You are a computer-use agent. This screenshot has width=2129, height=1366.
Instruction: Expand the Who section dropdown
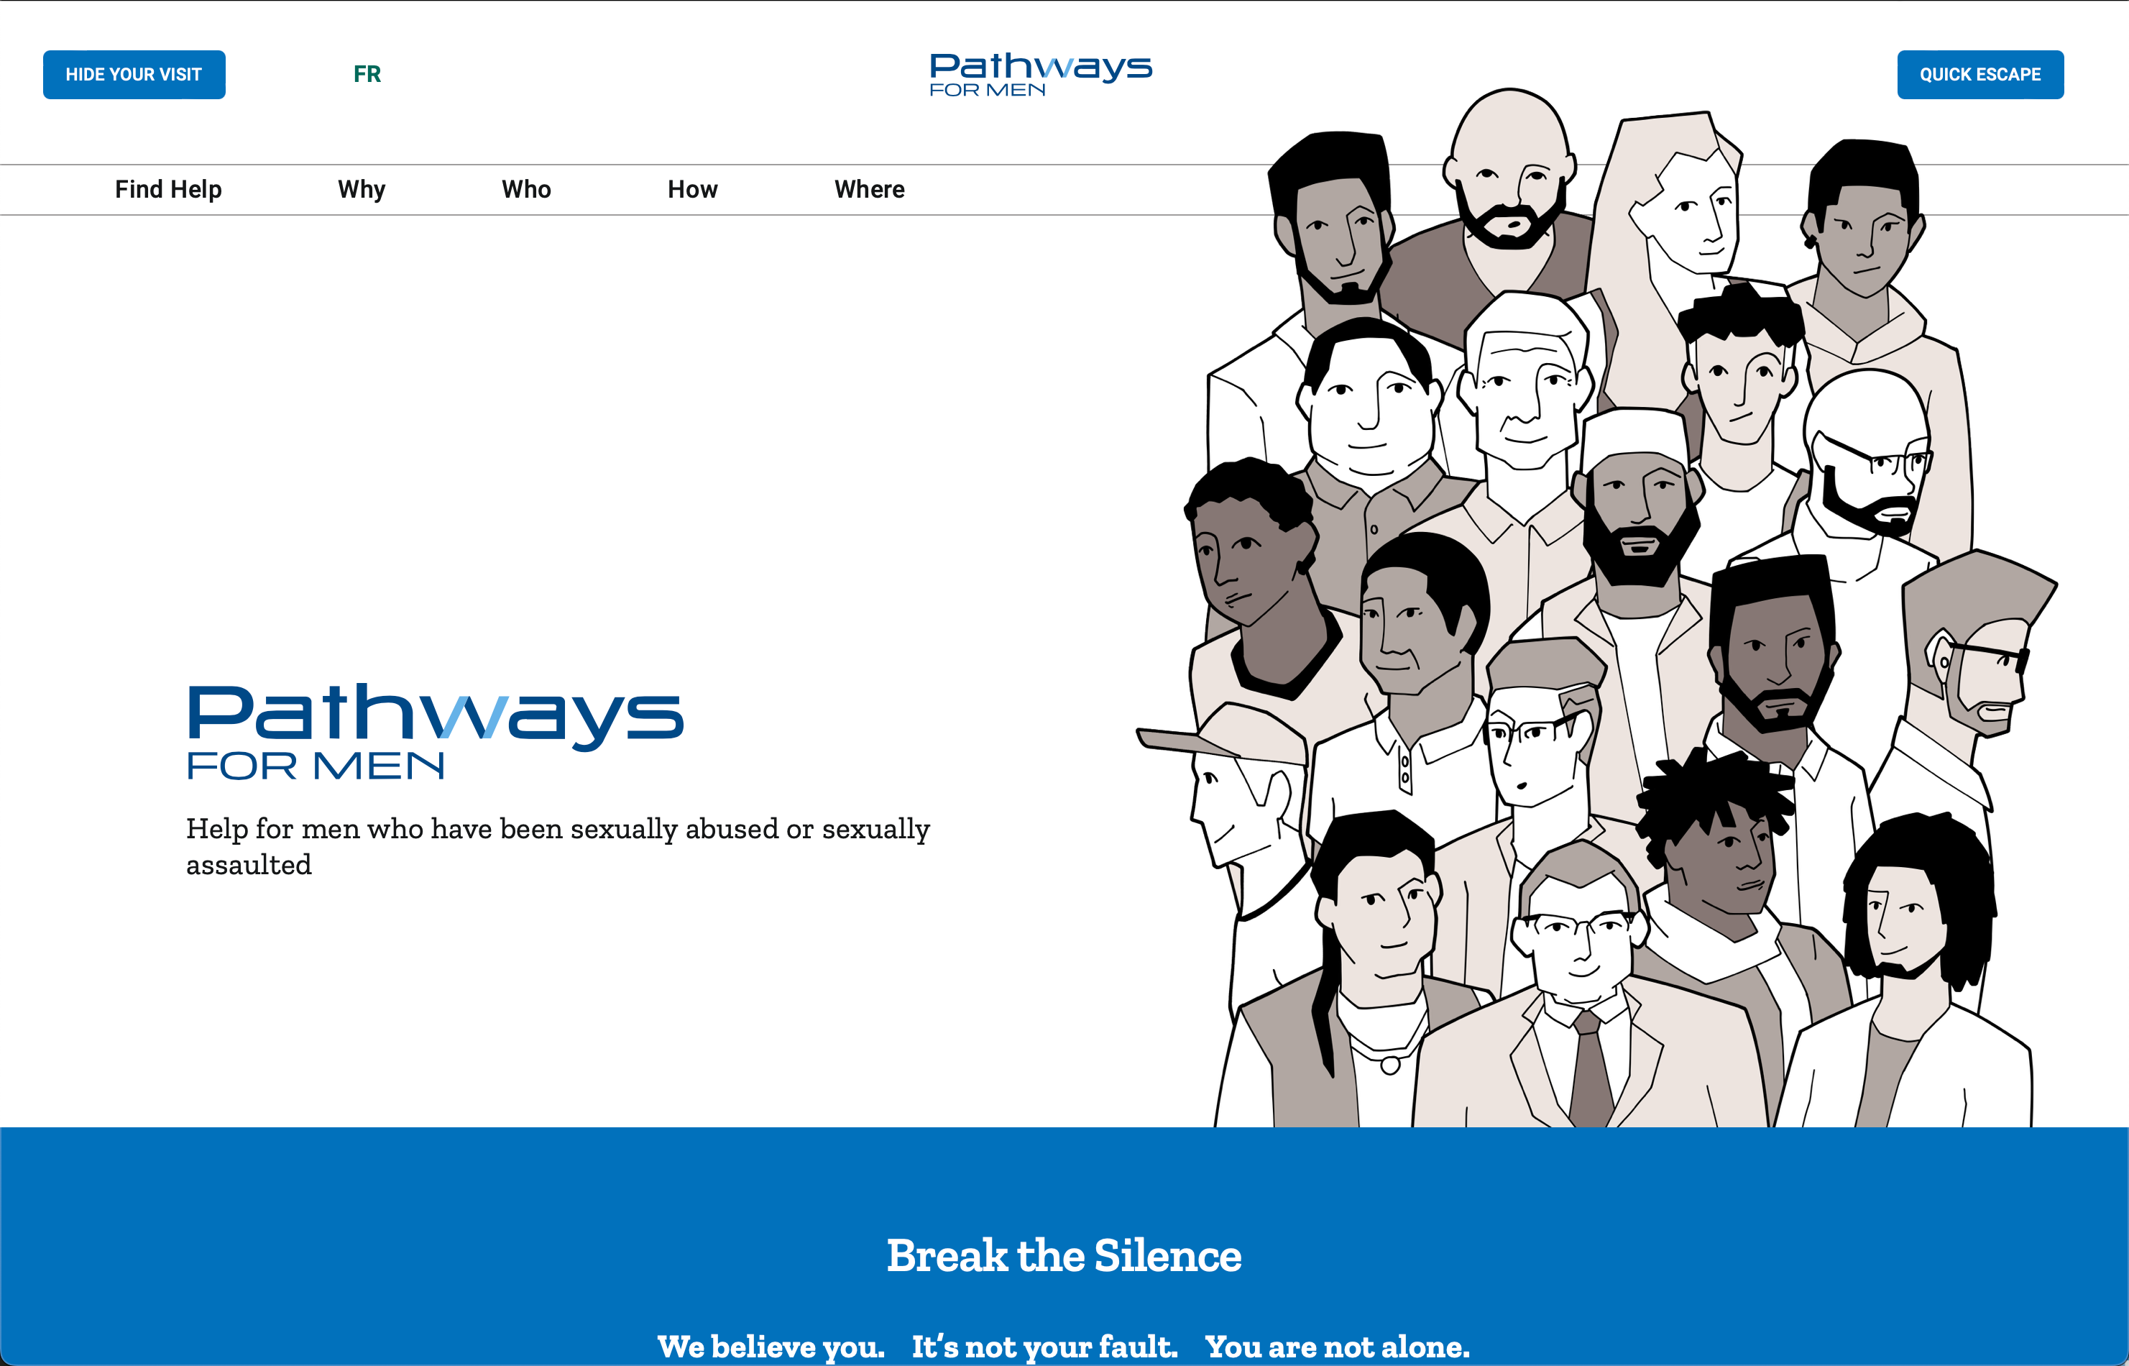pos(526,188)
